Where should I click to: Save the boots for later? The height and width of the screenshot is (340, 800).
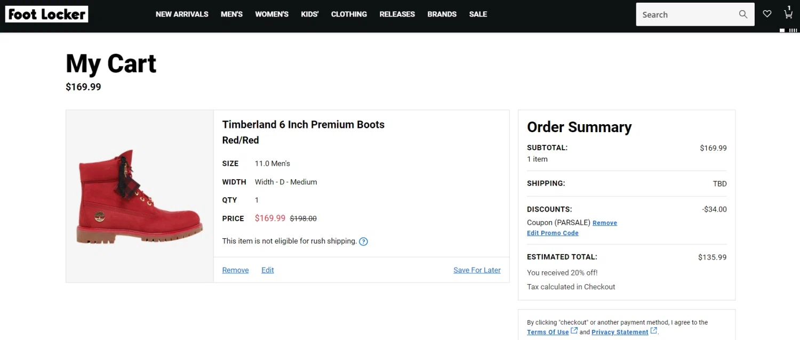click(477, 270)
